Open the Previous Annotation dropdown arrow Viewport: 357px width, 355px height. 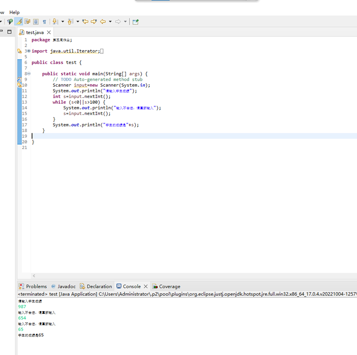point(78,22)
